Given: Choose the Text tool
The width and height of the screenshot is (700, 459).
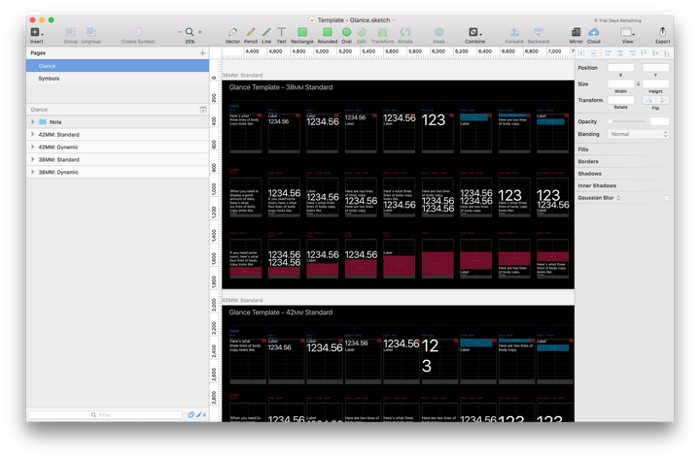Looking at the screenshot, I should pyautogui.click(x=281, y=32).
